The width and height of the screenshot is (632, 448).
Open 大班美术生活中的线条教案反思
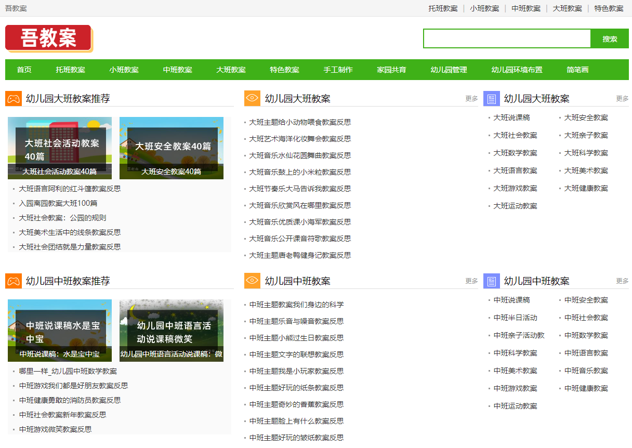(x=70, y=232)
